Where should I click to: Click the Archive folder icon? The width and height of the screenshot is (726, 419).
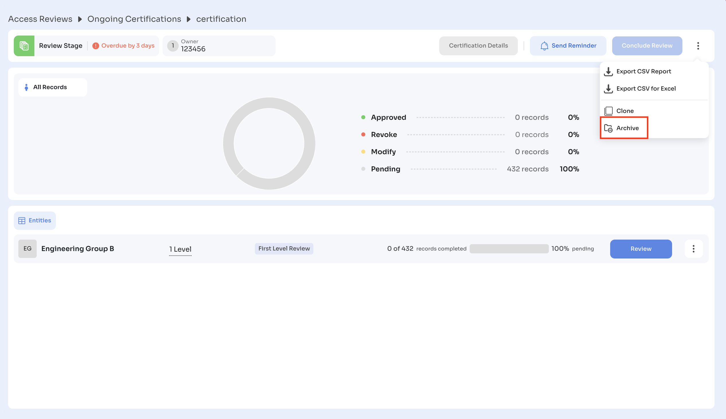(x=608, y=128)
